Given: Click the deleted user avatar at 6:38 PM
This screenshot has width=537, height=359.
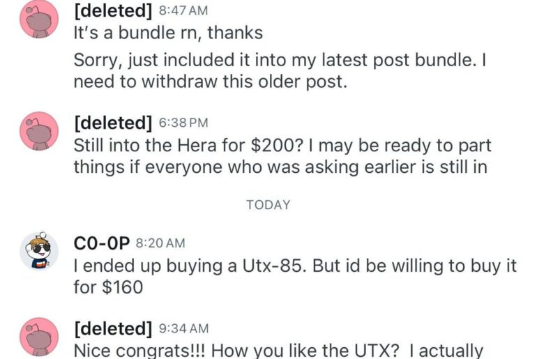Looking at the screenshot, I should pos(39,130).
